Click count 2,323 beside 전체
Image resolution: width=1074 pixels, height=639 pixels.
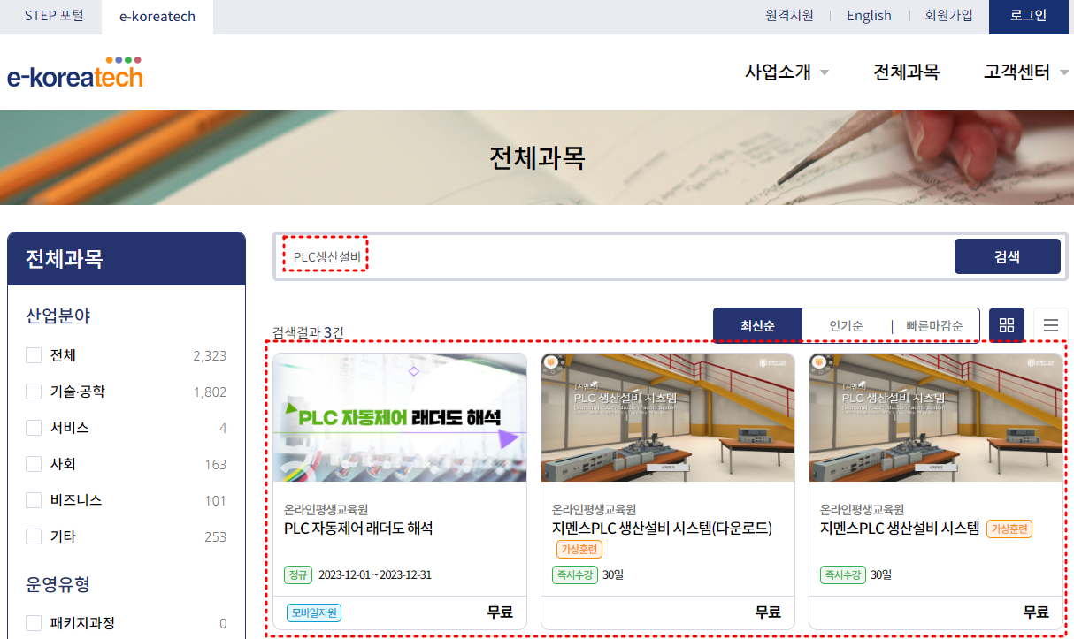(x=210, y=356)
